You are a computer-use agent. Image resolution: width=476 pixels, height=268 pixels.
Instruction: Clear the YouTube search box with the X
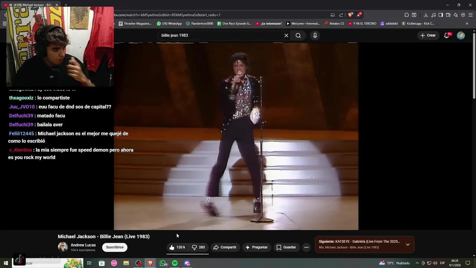(x=286, y=35)
